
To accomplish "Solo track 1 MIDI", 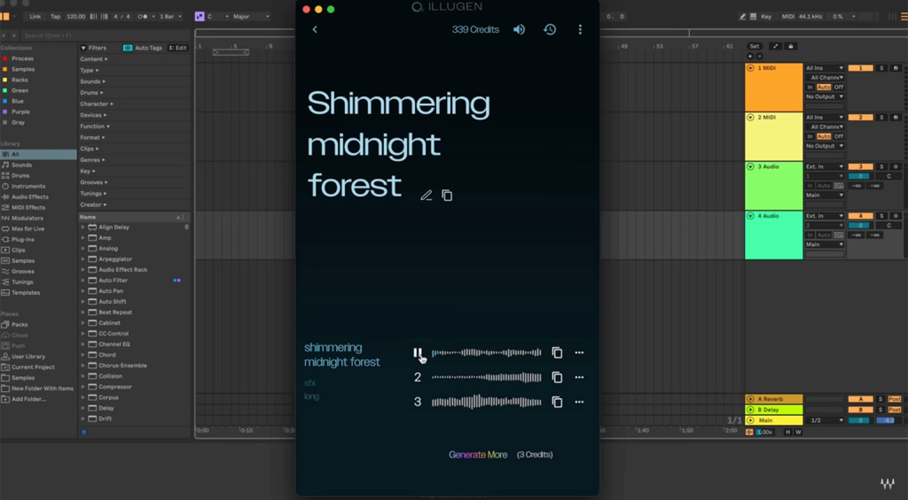I will [881, 68].
